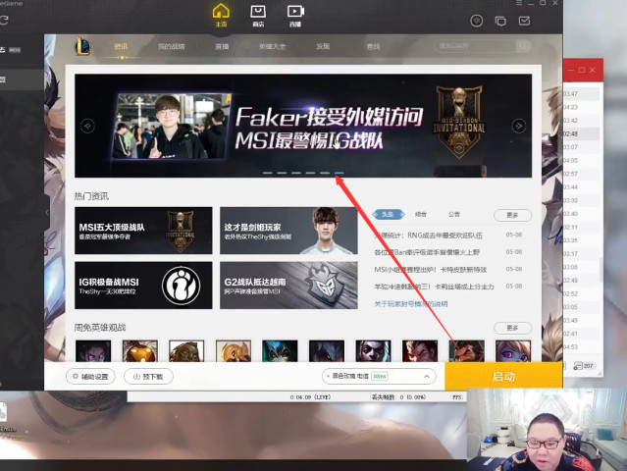Click the 207 counter icon in right window
This screenshot has height=471, width=627.
click(584, 366)
